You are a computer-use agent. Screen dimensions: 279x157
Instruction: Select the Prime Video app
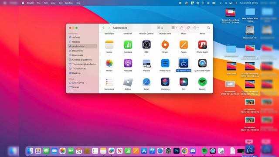165,63
